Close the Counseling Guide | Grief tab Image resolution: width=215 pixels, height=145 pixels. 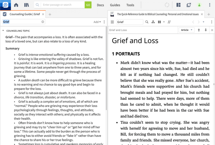click(x=43, y=14)
